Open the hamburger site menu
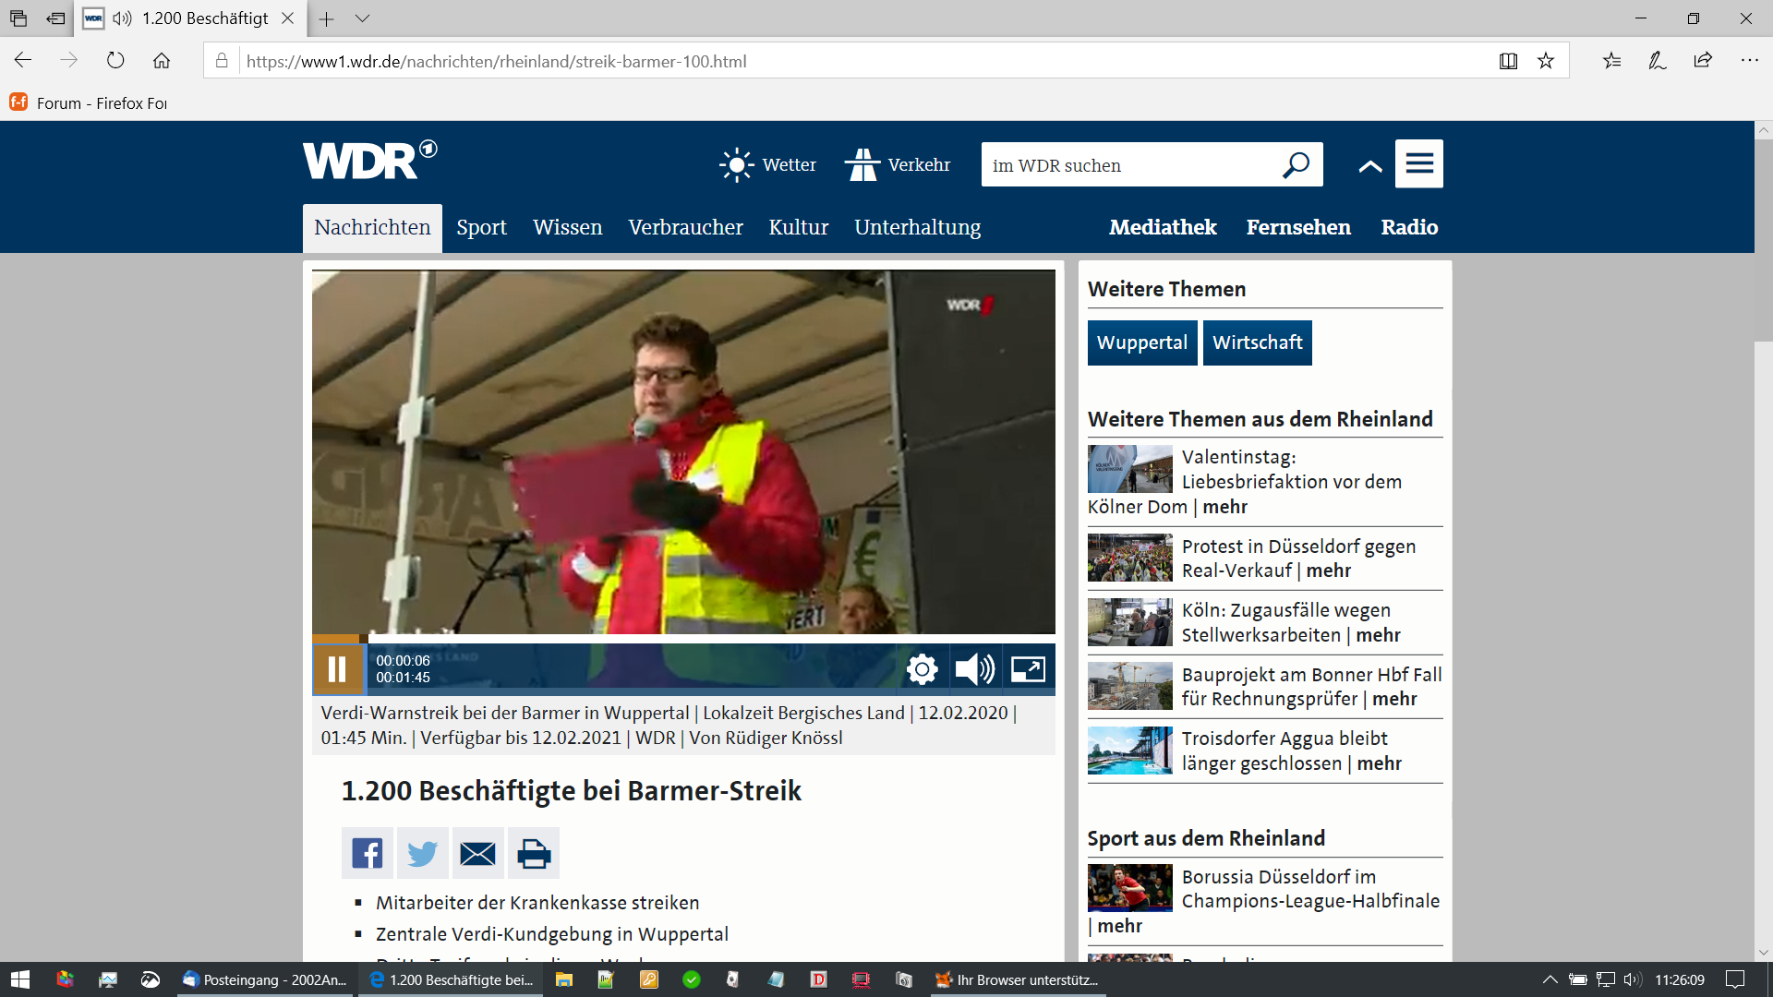1773x997 pixels. pos(1418,164)
